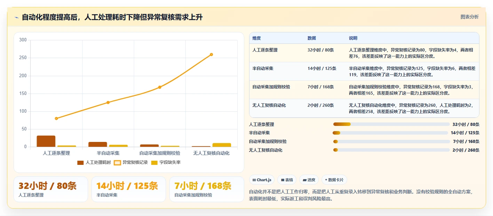Toggle the 人工处理耗时 legend item

click(x=94, y=162)
